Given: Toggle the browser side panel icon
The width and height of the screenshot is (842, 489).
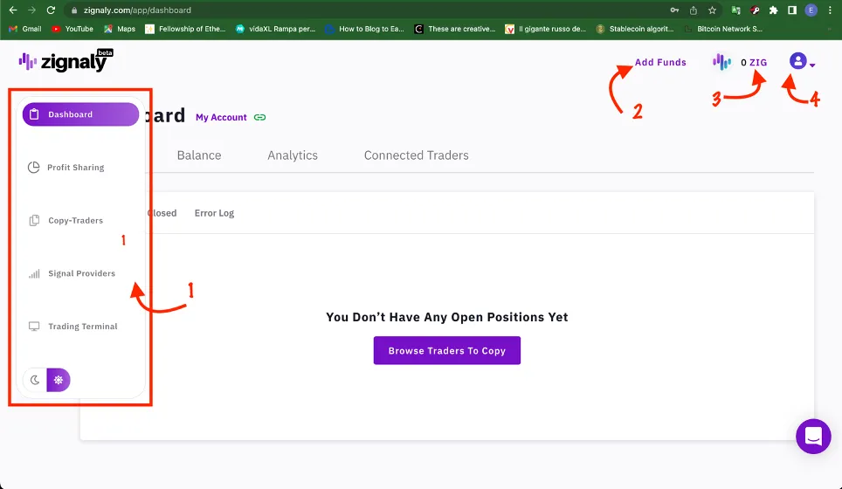Looking at the screenshot, I should (792, 10).
